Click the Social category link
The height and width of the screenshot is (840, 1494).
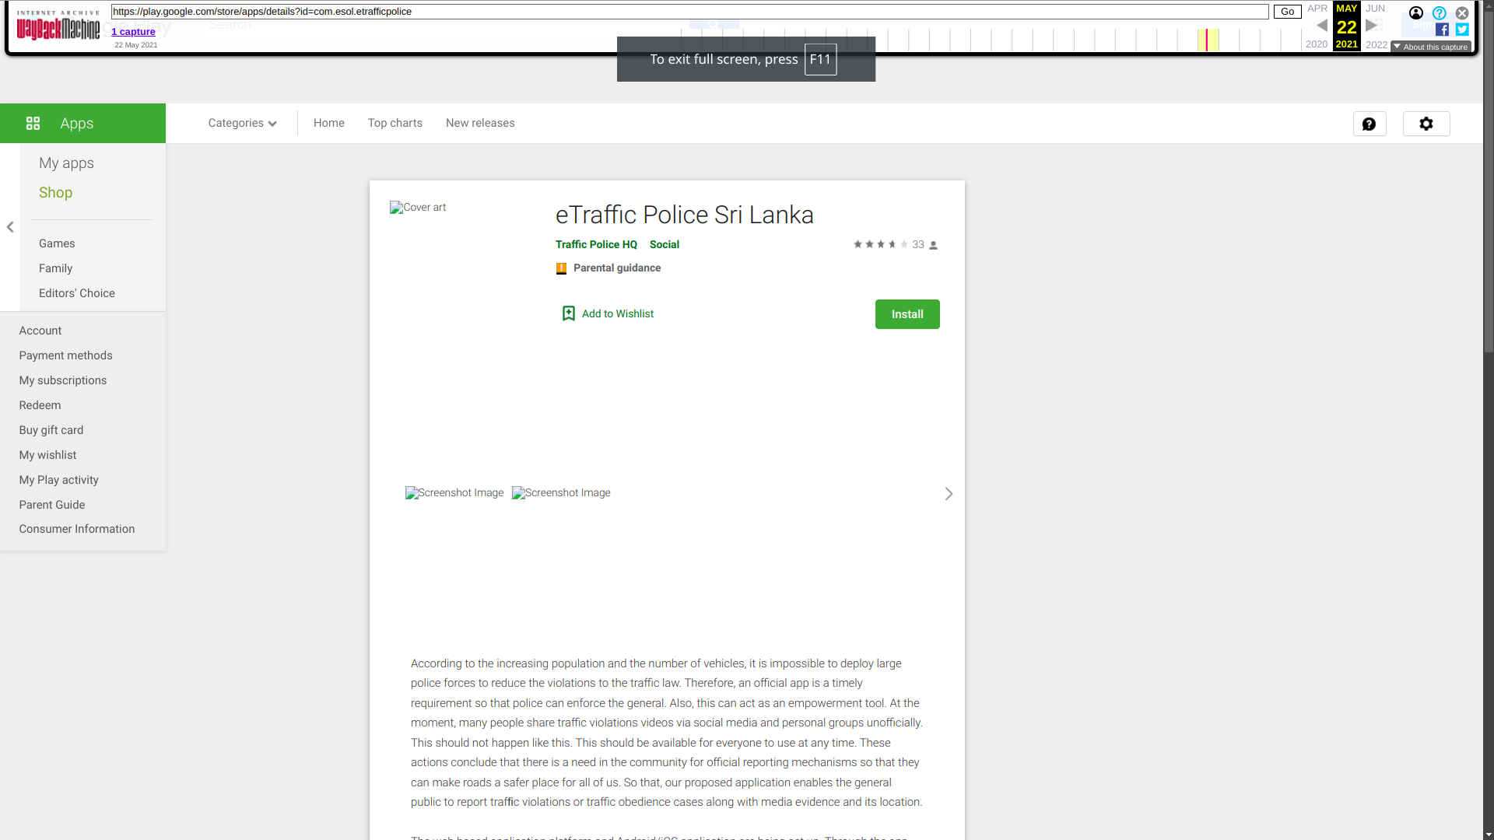(x=664, y=244)
